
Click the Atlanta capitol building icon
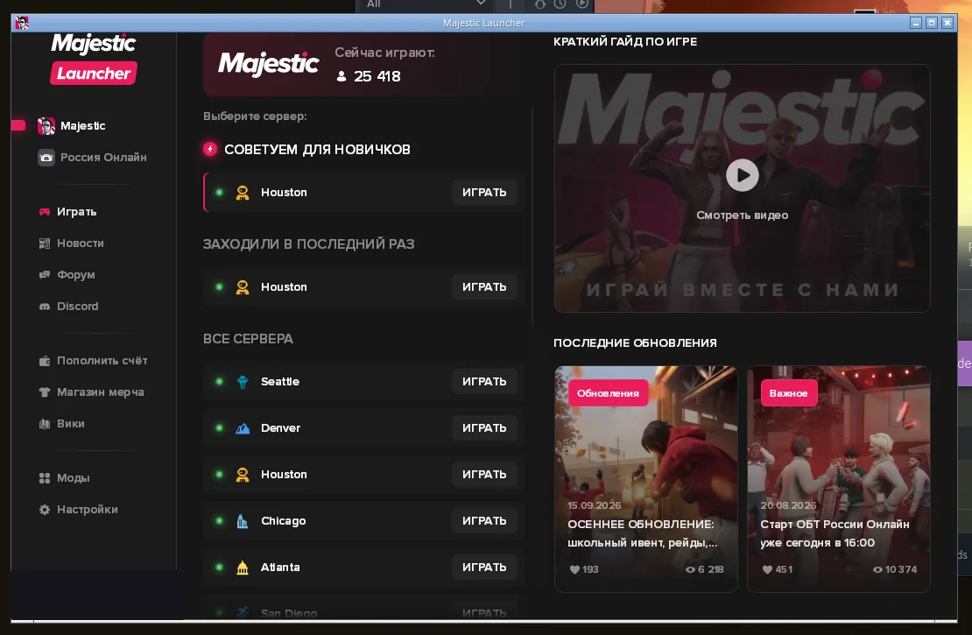243,568
